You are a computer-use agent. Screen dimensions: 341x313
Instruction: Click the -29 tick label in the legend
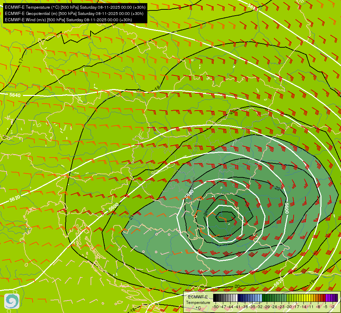[x=267, y=307]
